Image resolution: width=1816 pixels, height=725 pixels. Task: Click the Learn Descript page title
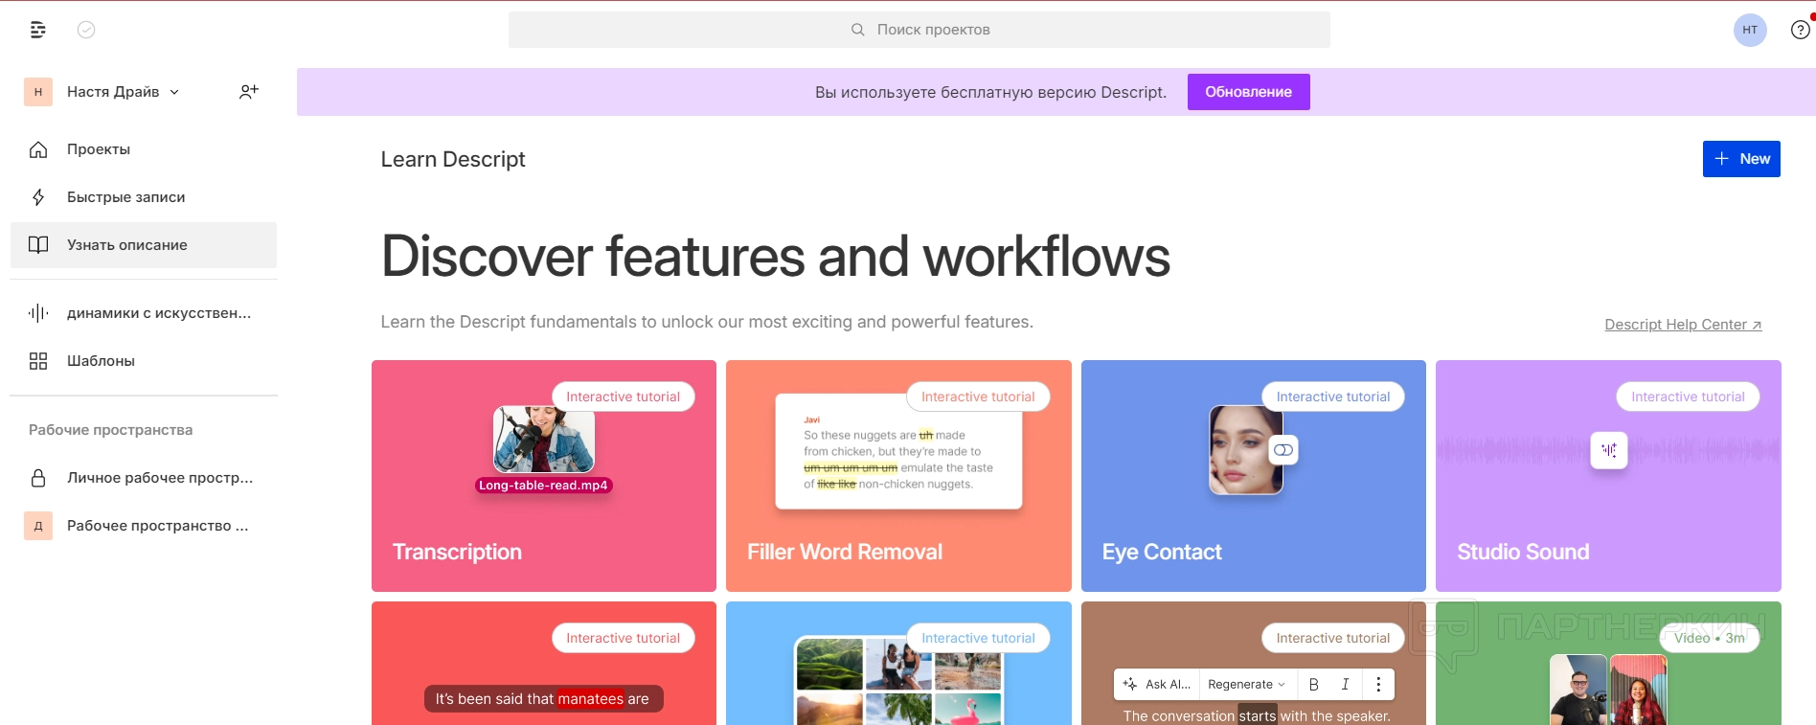click(453, 159)
